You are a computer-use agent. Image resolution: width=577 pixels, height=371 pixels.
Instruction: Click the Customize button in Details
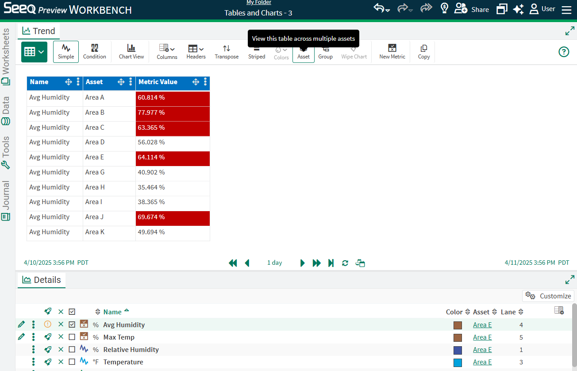(x=548, y=296)
